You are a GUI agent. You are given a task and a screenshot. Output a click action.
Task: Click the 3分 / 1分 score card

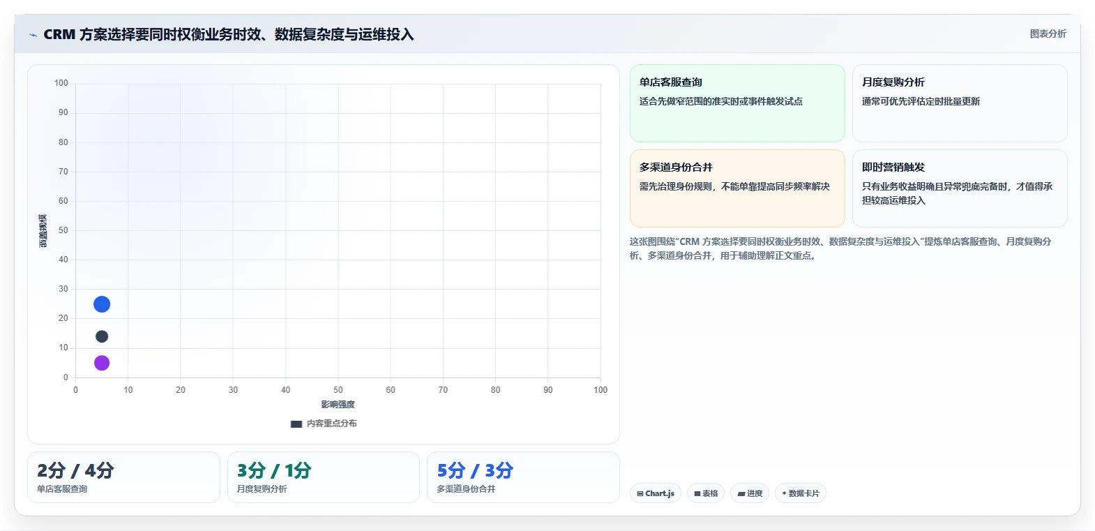[x=324, y=477]
